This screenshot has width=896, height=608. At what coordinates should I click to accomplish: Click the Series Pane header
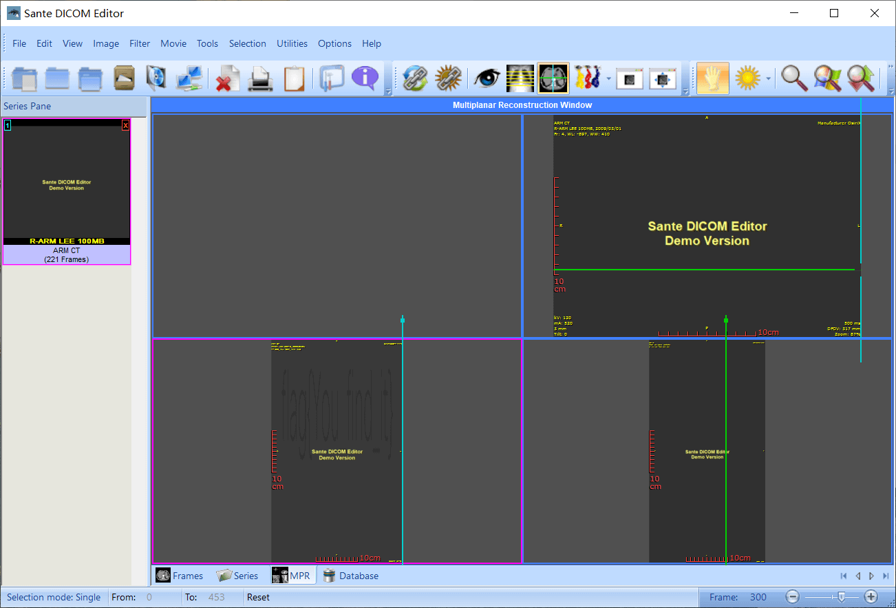[73, 107]
